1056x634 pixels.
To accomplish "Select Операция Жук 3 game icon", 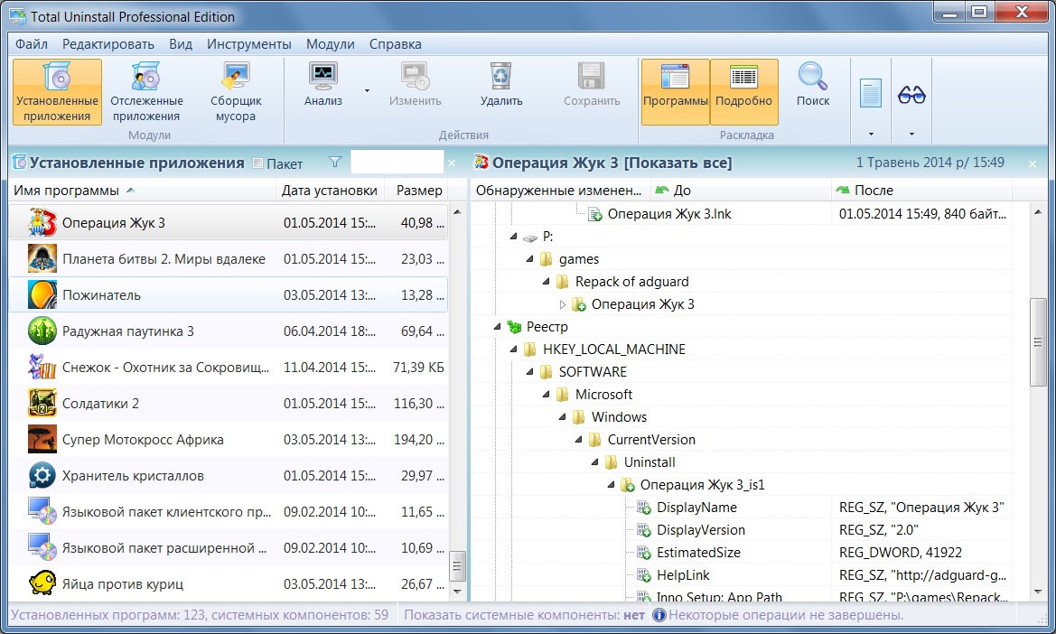I will pyautogui.click(x=42, y=223).
